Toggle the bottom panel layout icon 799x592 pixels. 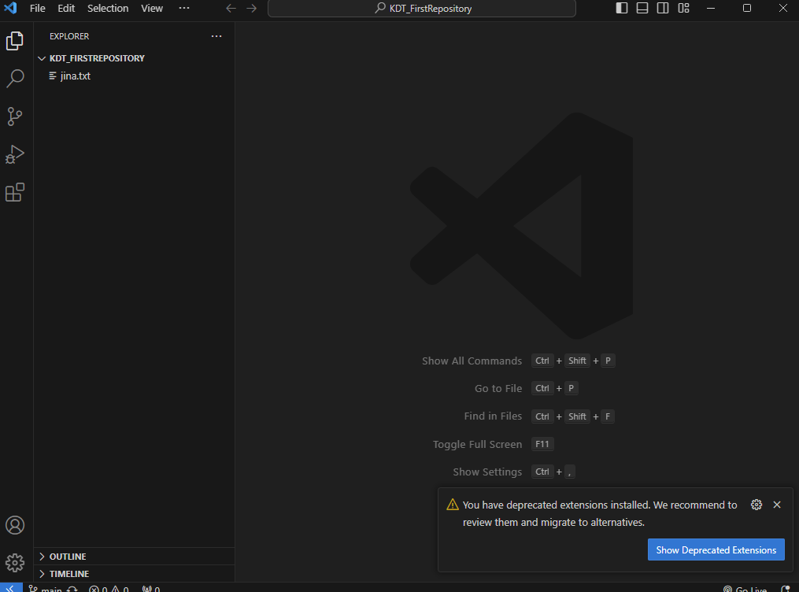pyautogui.click(x=642, y=8)
